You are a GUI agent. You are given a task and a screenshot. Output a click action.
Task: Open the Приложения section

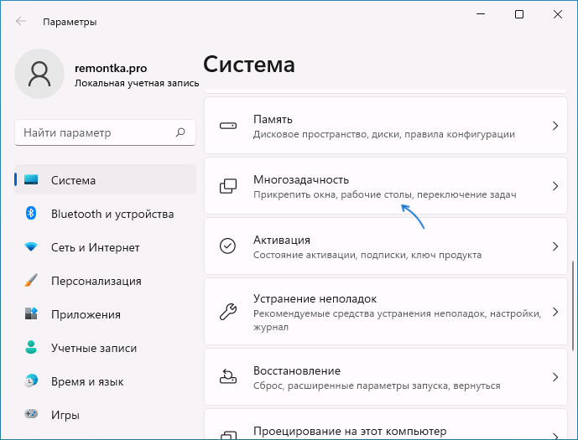tap(105, 313)
